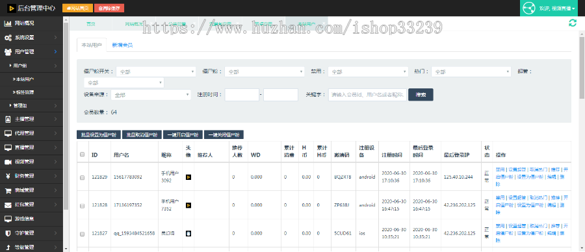The width and height of the screenshot is (585, 252).
Task: Click the 直播管理 monitor icon
Action: (x=7, y=147)
